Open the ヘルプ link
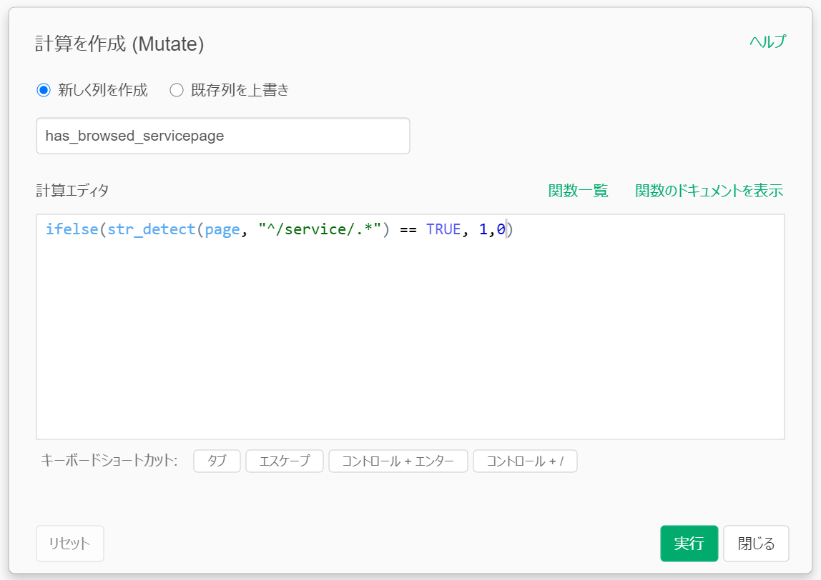The height and width of the screenshot is (580, 821). click(767, 41)
